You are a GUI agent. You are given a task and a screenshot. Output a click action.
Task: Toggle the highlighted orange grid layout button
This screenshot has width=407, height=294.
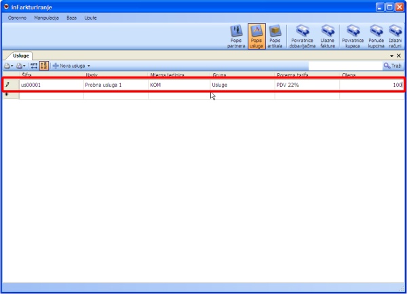(43, 66)
